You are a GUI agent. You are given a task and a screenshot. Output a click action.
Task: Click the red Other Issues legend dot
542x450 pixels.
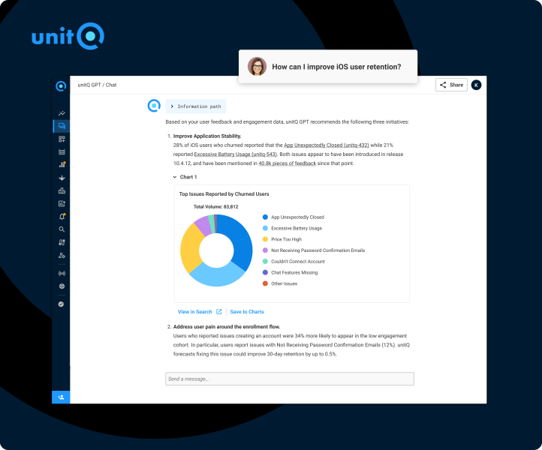click(265, 283)
